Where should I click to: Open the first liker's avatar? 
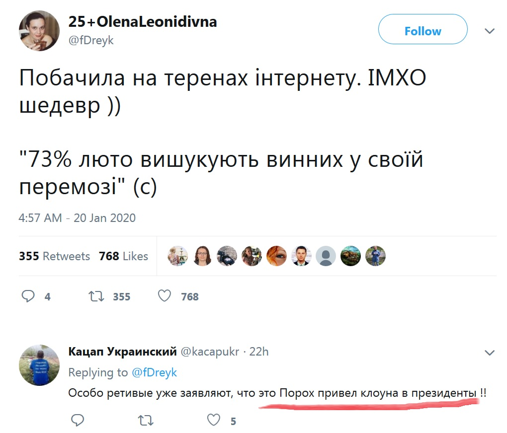point(178,256)
